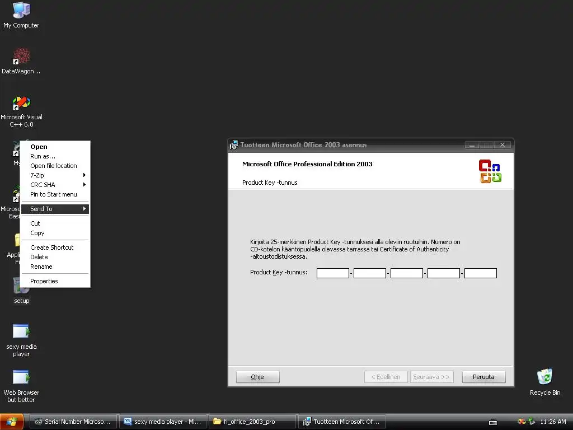Click the Ohje help button
Image resolution: width=573 pixels, height=430 pixels.
tap(257, 377)
